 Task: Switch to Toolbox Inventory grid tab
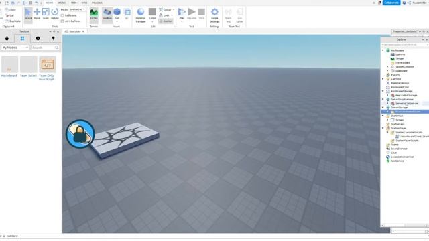[x=22, y=39]
